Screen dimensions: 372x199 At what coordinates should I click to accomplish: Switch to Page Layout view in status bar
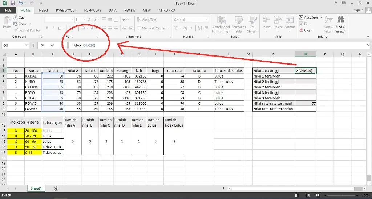(x=307, y=195)
